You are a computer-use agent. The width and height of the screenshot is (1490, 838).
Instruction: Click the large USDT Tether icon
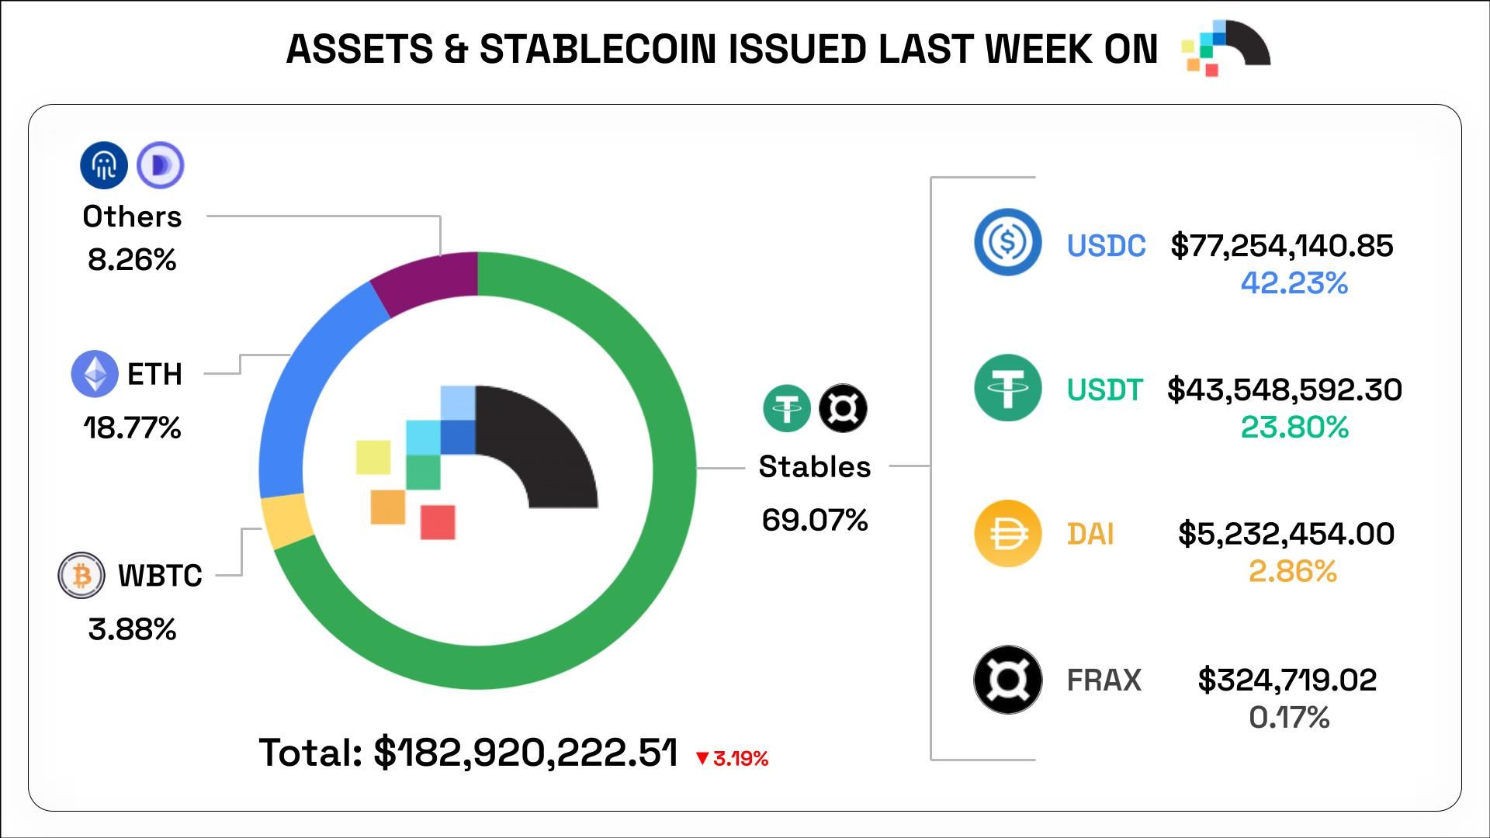click(x=1007, y=388)
